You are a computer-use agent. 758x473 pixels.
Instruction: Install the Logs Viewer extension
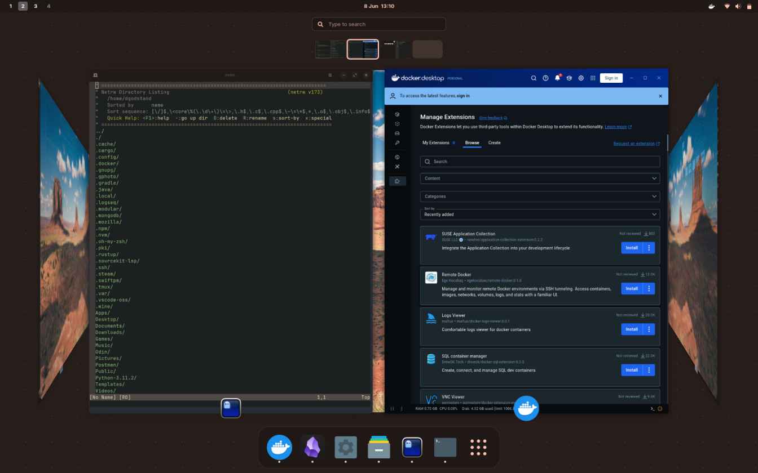point(632,329)
